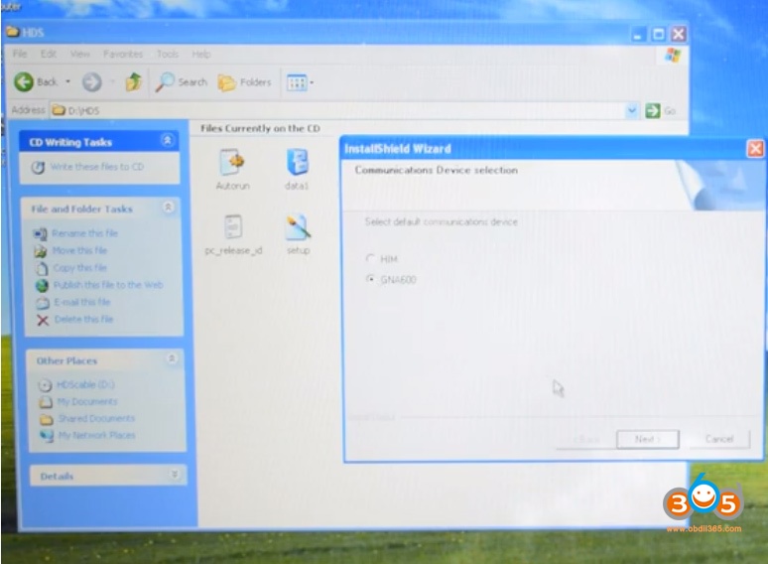Image resolution: width=768 pixels, height=564 pixels.
Task: Select the data1 cabinet file icon
Action: [298, 162]
